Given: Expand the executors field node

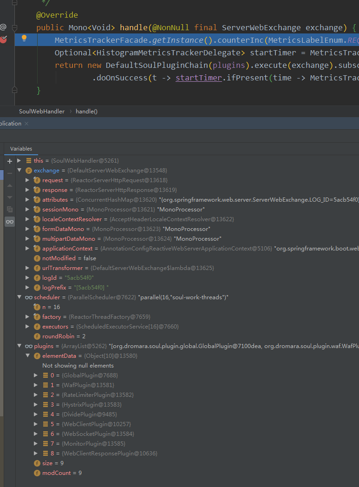Looking at the screenshot, I should click(27, 326).
